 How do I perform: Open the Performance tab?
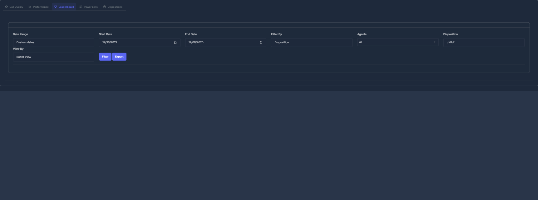pos(39,7)
